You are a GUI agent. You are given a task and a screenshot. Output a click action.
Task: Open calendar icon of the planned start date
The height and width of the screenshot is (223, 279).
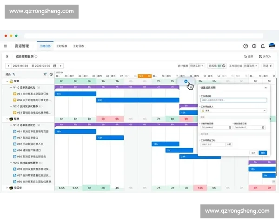[x=230, y=127]
